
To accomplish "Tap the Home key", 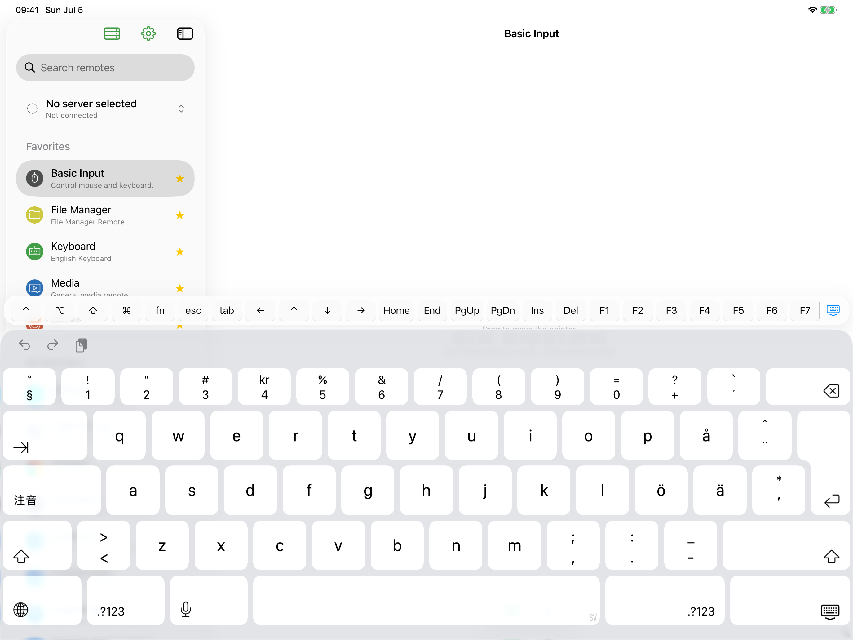I will click(396, 310).
